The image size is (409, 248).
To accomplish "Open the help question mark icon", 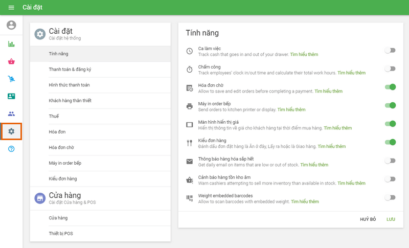I will (x=11, y=149).
